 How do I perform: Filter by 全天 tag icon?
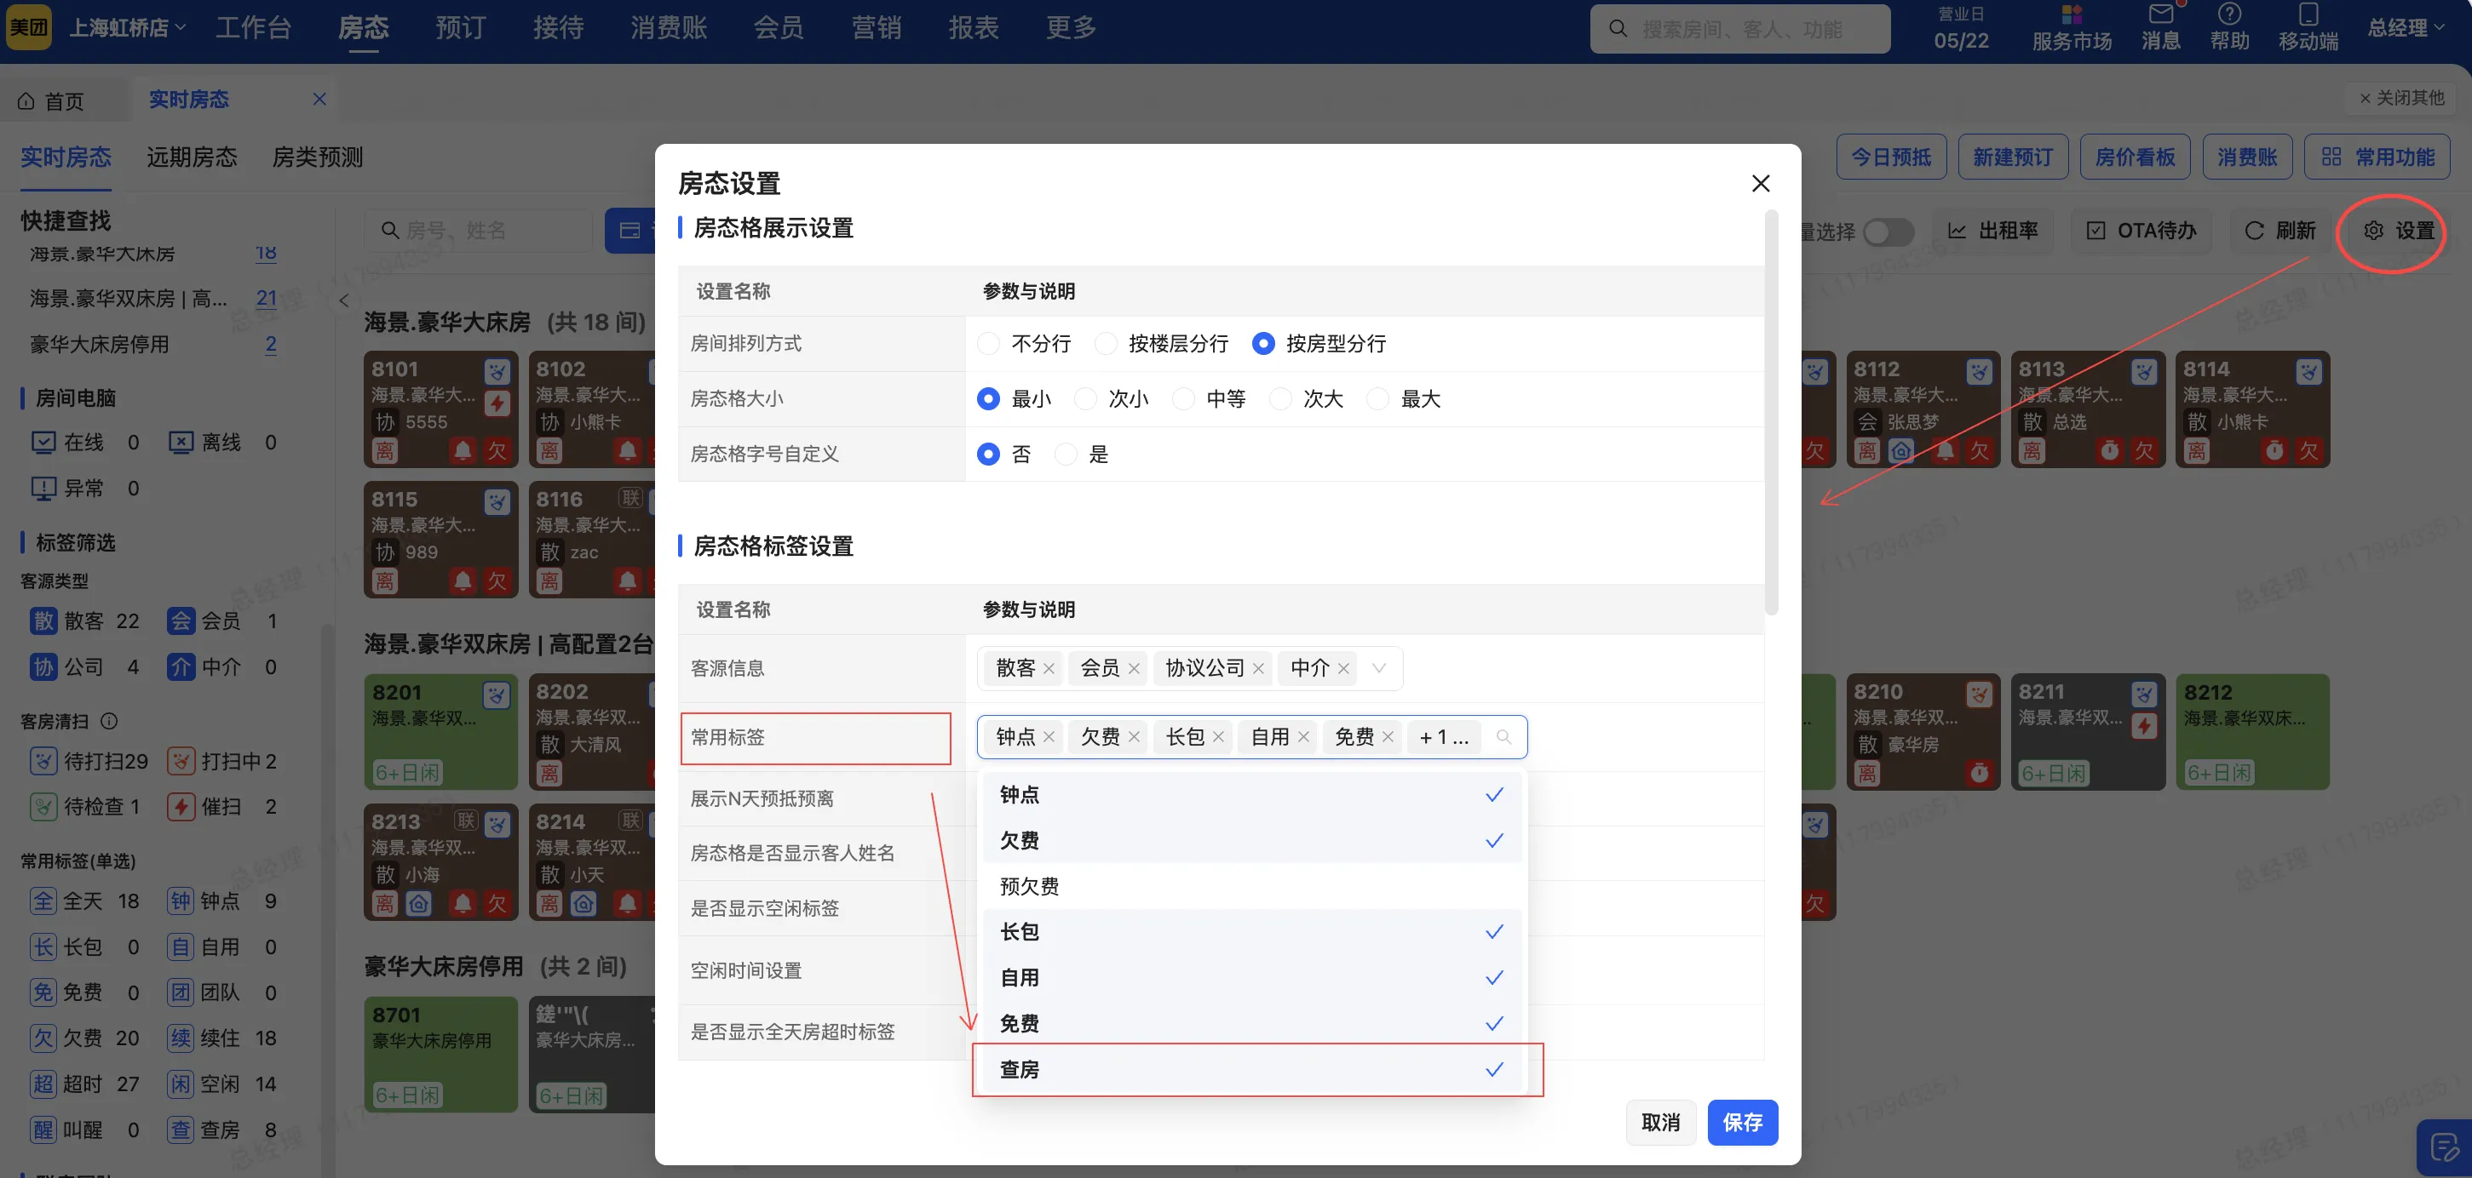coord(44,901)
